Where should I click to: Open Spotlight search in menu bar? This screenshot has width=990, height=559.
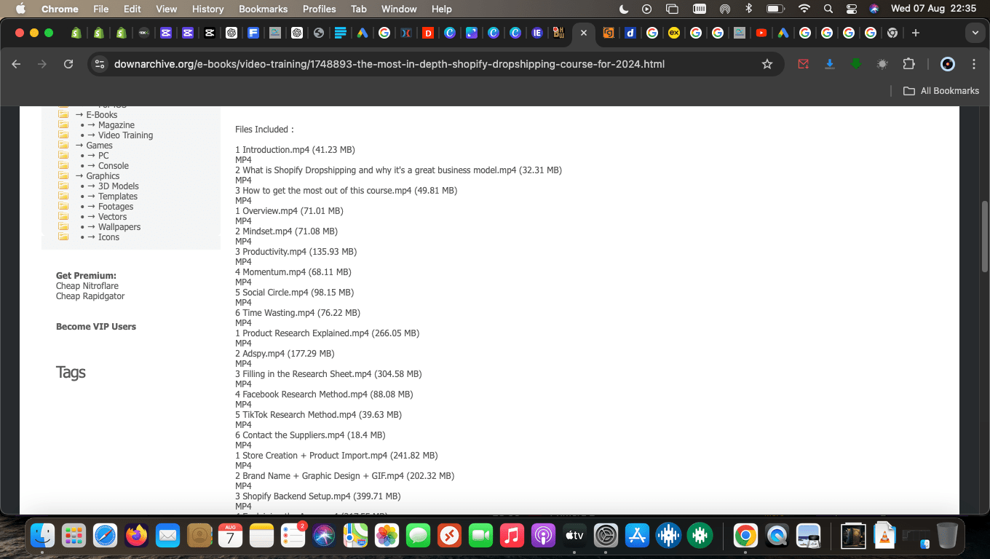[828, 9]
